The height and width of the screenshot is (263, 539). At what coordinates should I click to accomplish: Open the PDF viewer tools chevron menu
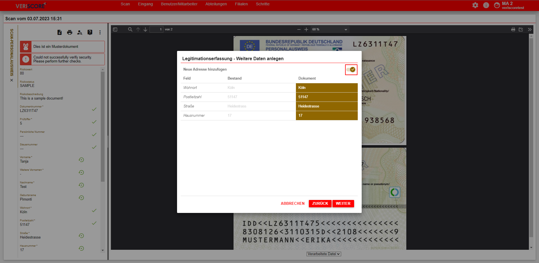530,29
